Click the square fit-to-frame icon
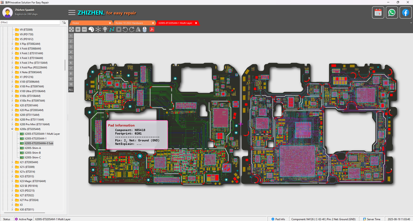The image size is (413, 221). [x=119, y=29]
